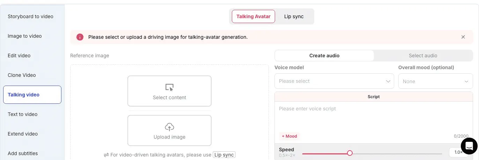
Task: Click the Script header bar
Action: [x=374, y=97]
